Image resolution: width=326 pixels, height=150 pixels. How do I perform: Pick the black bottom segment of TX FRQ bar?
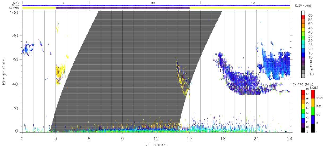coord(303,129)
